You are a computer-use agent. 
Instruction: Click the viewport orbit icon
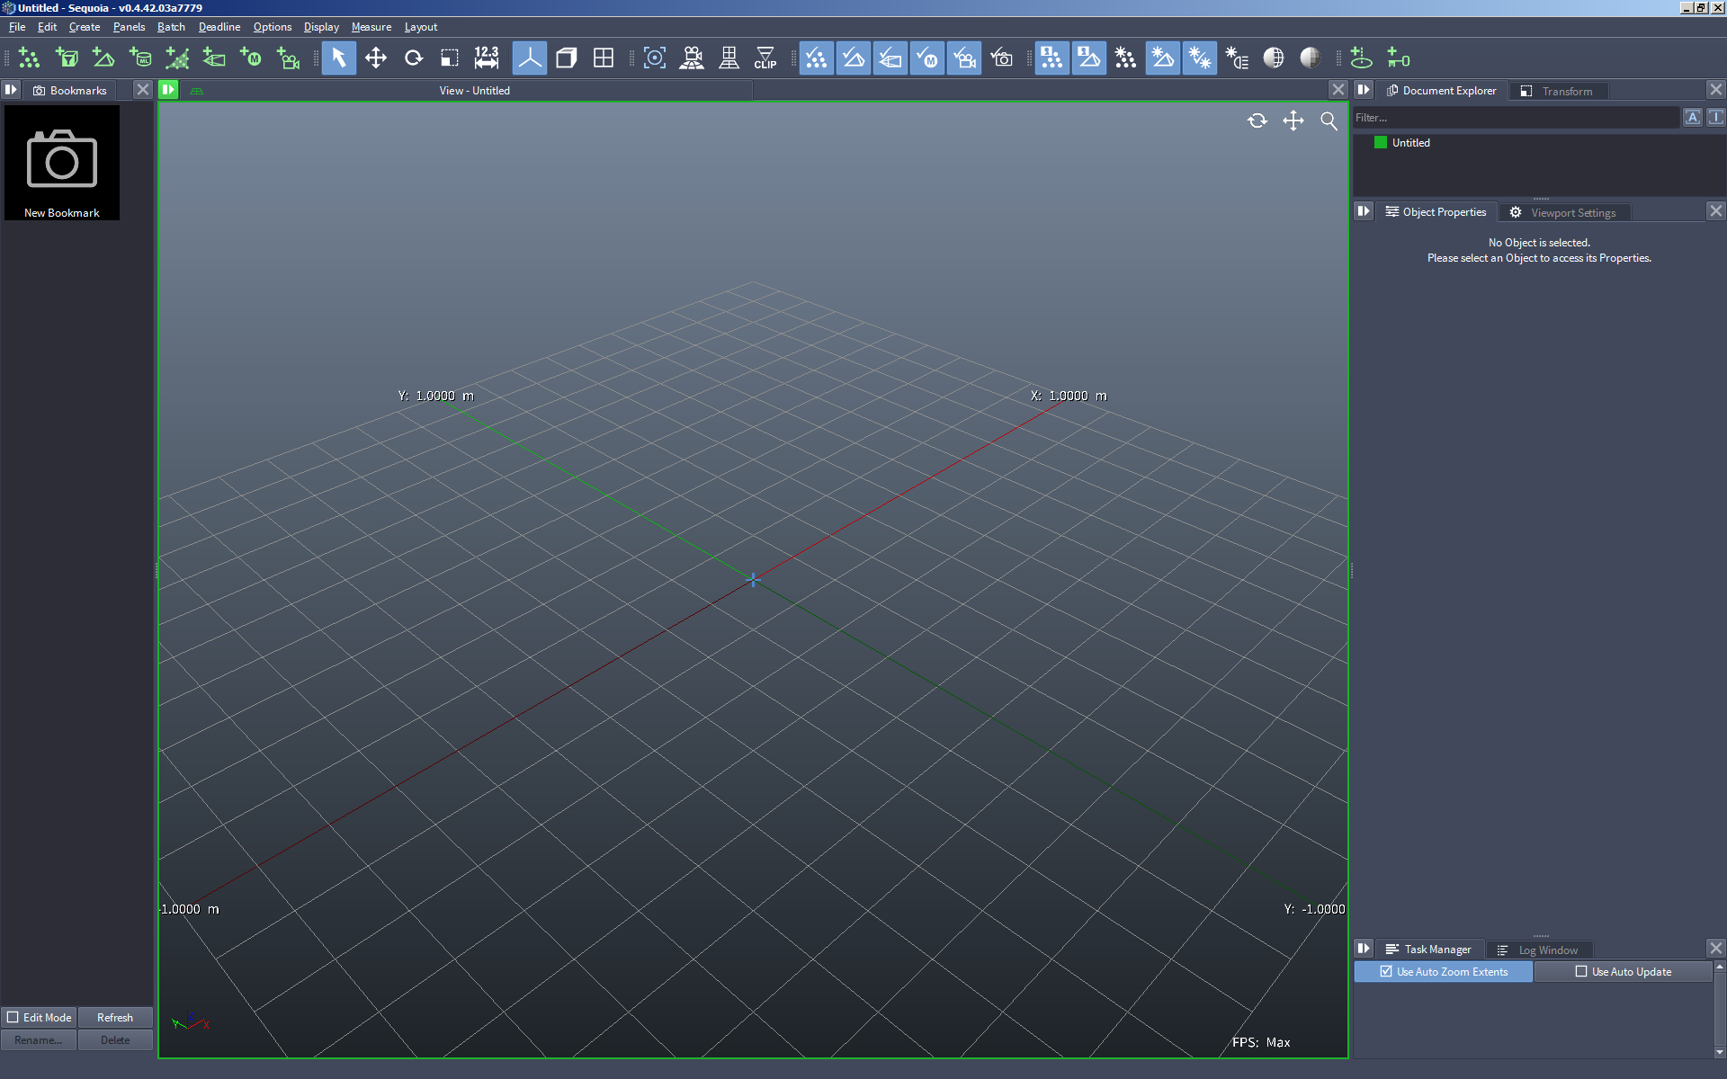coord(1257,120)
